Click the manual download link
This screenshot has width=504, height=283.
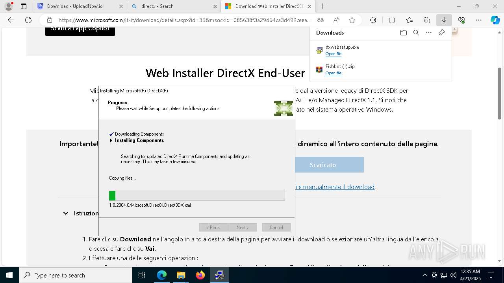[x=335, y=187]
